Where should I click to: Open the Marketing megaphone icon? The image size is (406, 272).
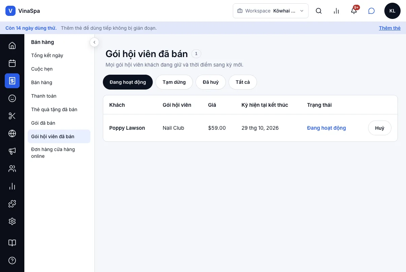coord(12,151)
